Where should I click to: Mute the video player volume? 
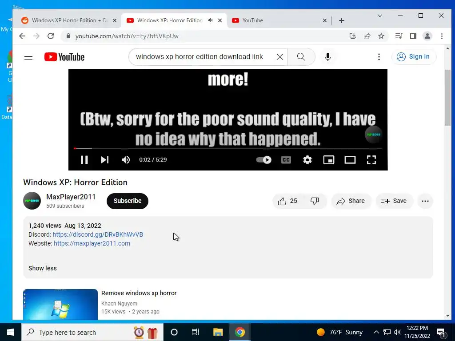126,160
